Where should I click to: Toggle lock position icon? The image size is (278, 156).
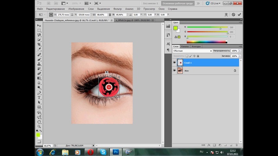pyautogui.click(x=194, y=56)
